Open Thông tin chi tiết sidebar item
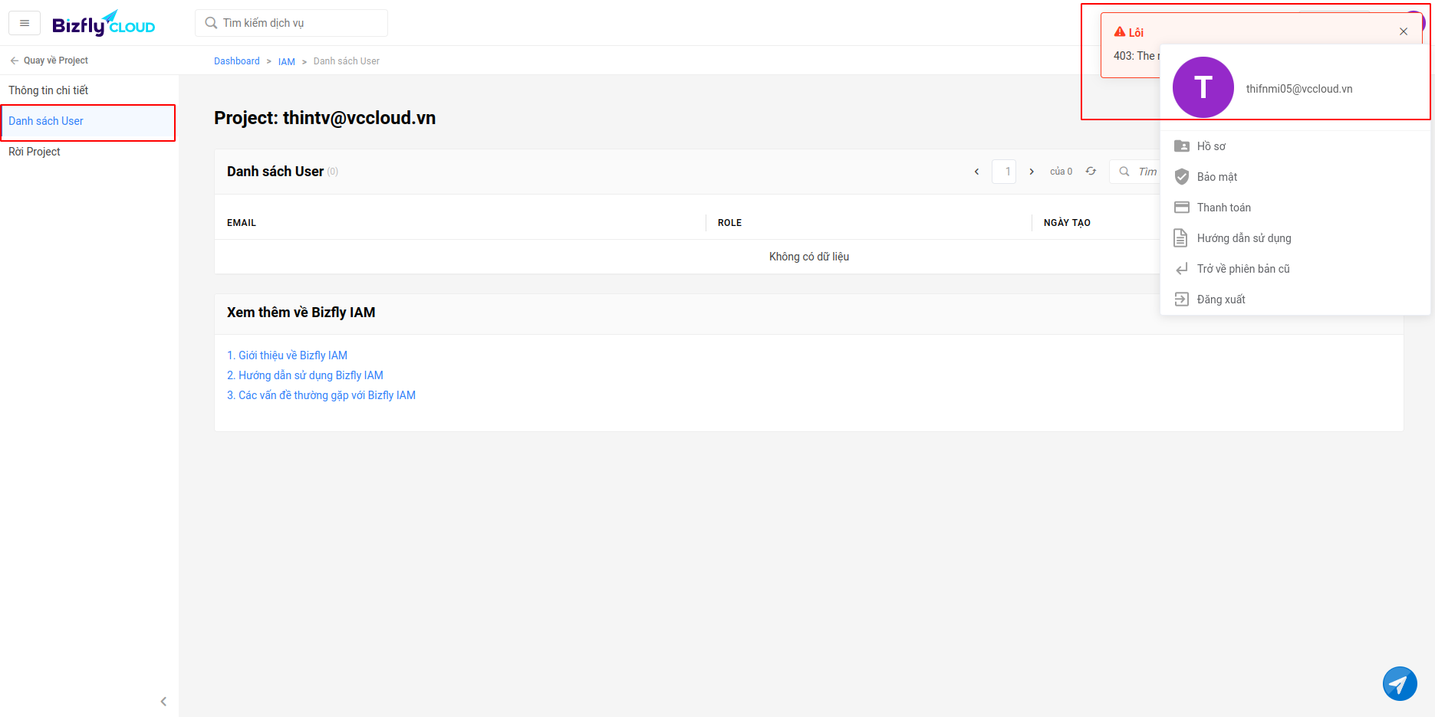 (x=48, y=90)
